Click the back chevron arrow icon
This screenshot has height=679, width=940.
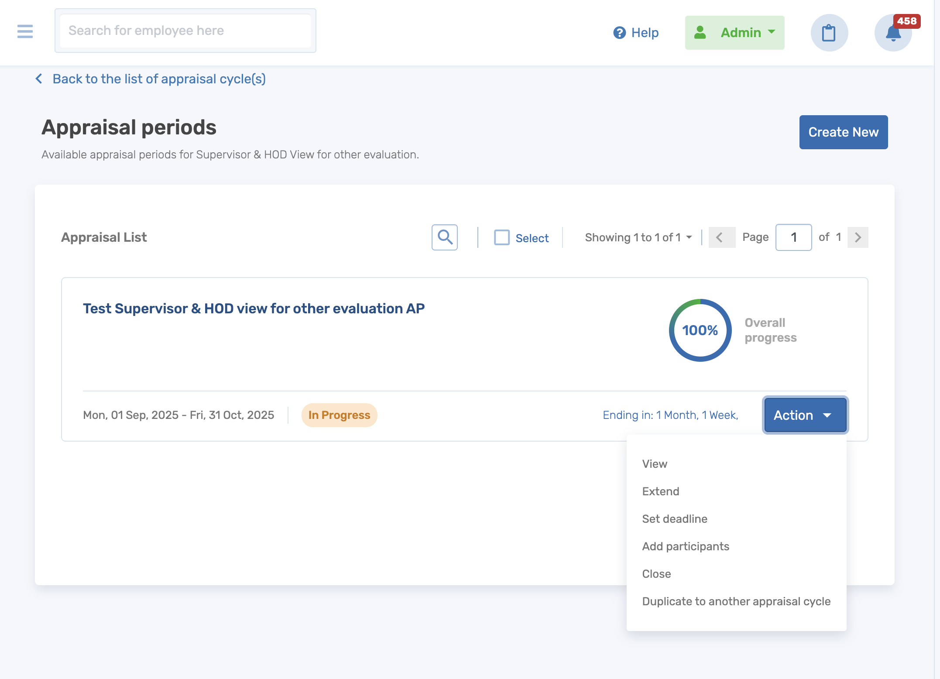[x=39, y=79]
